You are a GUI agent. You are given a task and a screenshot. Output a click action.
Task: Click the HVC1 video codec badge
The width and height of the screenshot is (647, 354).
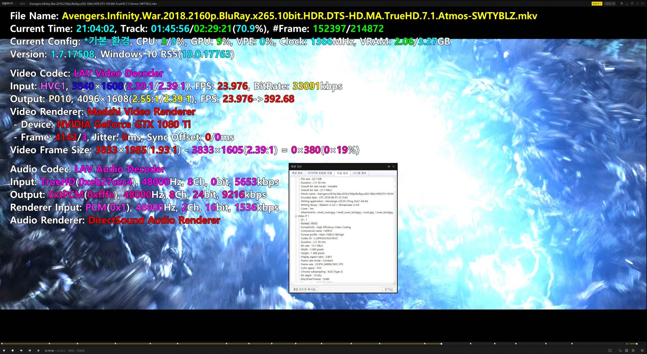(71, 351)
